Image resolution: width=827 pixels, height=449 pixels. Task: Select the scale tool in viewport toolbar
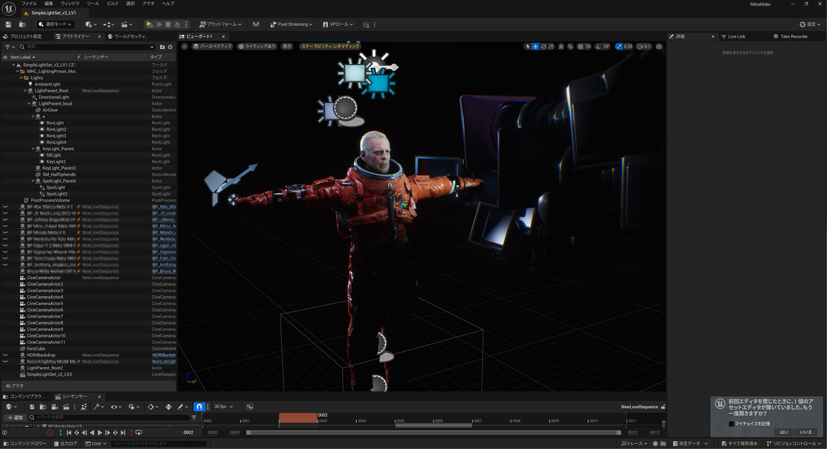pos(551,46)
